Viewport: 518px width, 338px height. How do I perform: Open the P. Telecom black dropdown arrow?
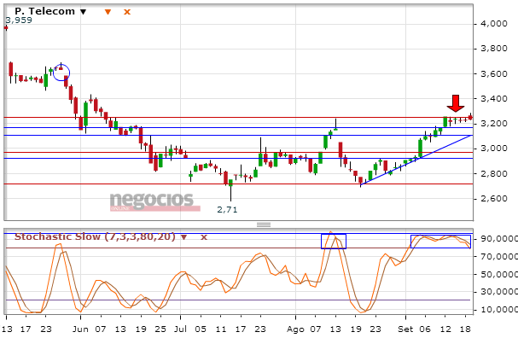click(84, 12)
